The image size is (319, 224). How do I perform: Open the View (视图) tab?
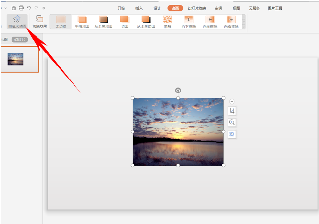pos(236,8)
